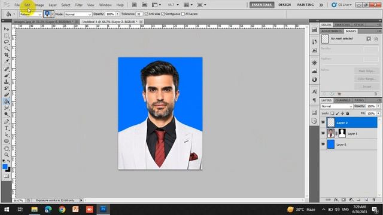Viewport: 383px width, 215px height.
Task: Switch to the Paths tab
Action: (x=359, y=100)
